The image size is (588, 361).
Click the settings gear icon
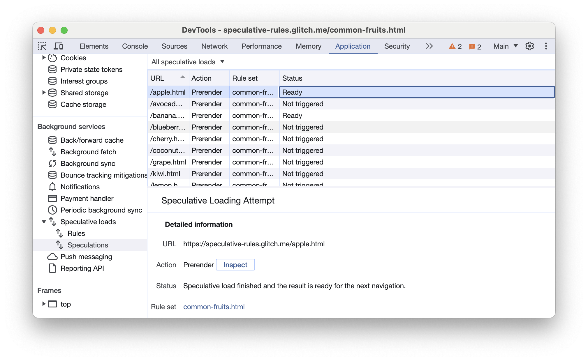point(530,46)
